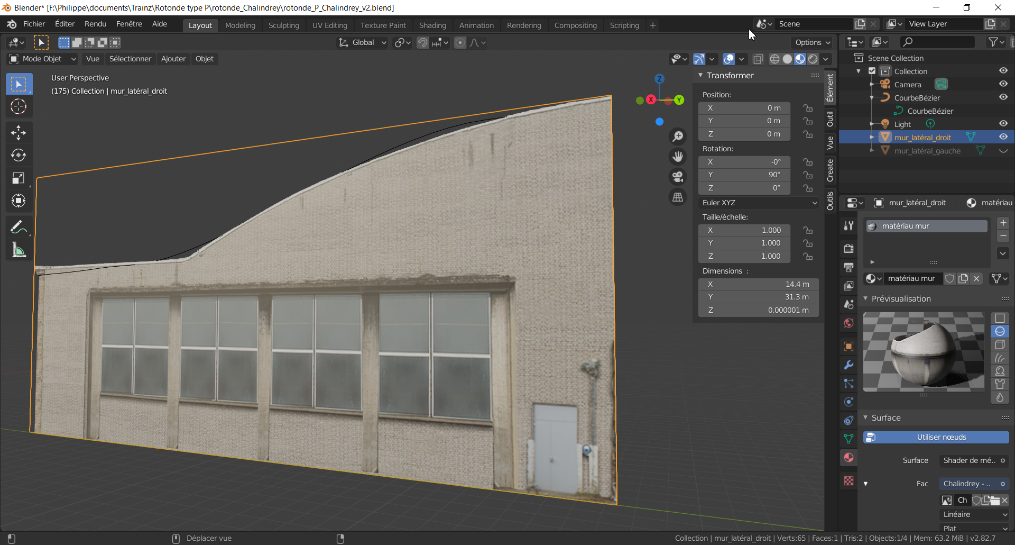Viewport: 1015px width, 545px height.
Task: Open the Options button in header
Action: tap(813, 42)
